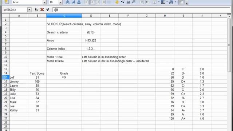Delete a decimal place

coord(134,2)
